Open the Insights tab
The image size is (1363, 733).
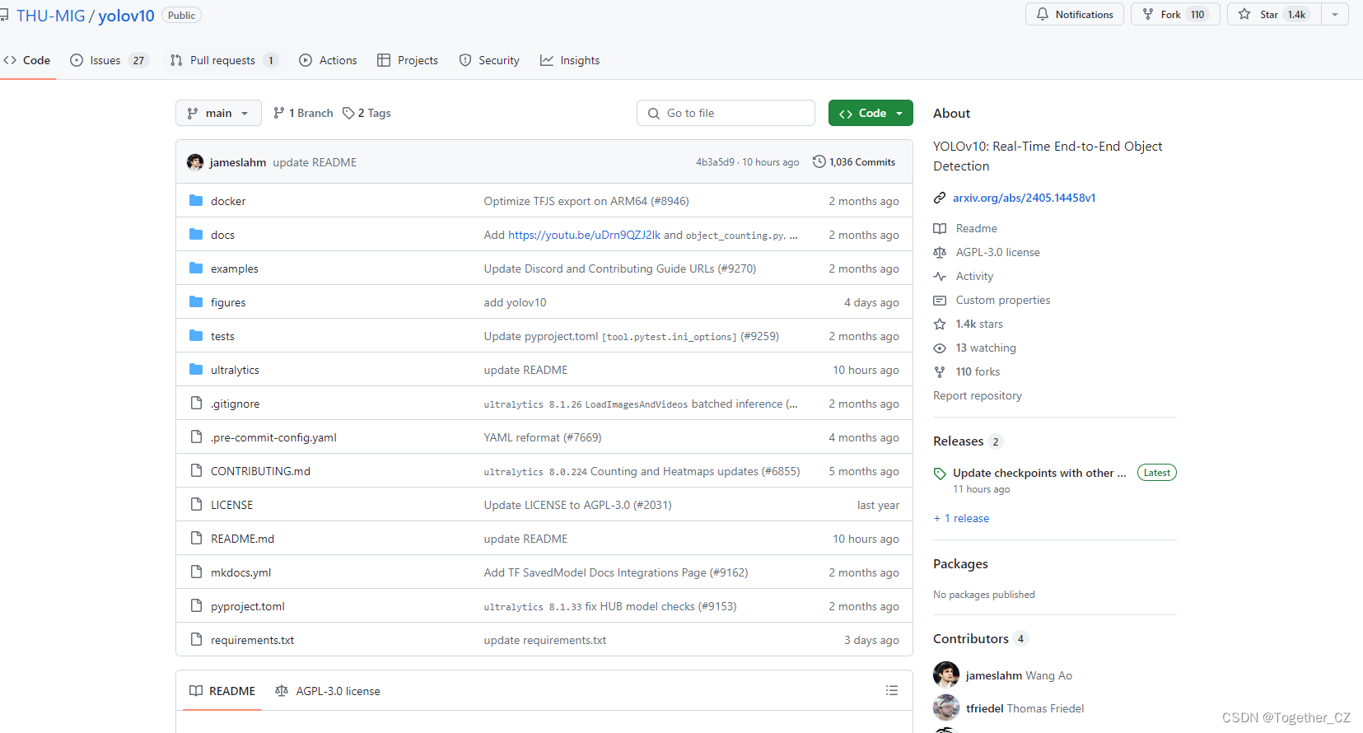pos(570,60)
